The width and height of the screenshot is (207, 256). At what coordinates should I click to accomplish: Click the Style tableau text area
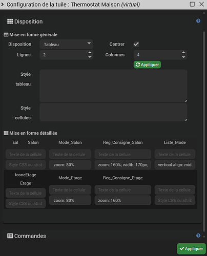click(x=113, y=86)
